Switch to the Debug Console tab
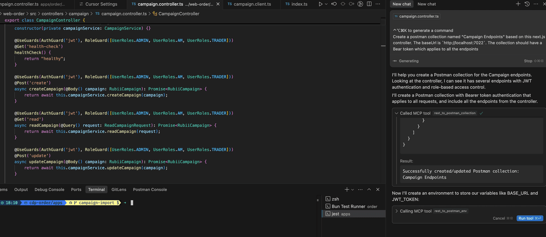546x237 pixels. coord(50,189)
